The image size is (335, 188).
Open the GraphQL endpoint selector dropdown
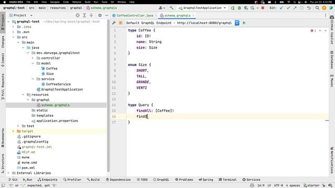tap(237, 23)
